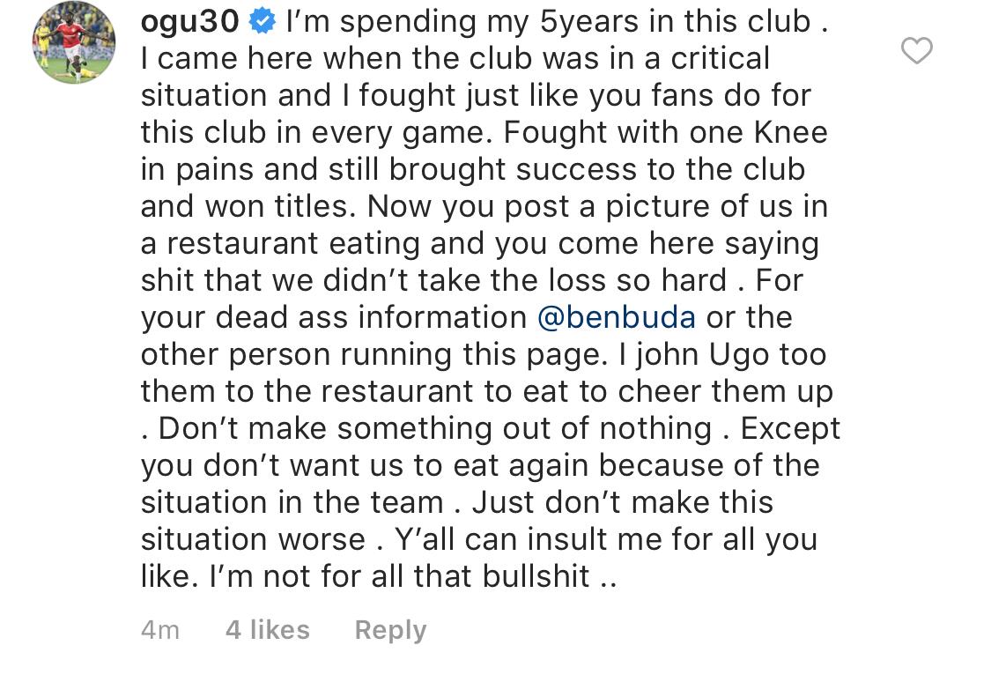Viewport: 991px width, 682px height.
Task: Click the 4m timestamp
Action: pos(159,630)
